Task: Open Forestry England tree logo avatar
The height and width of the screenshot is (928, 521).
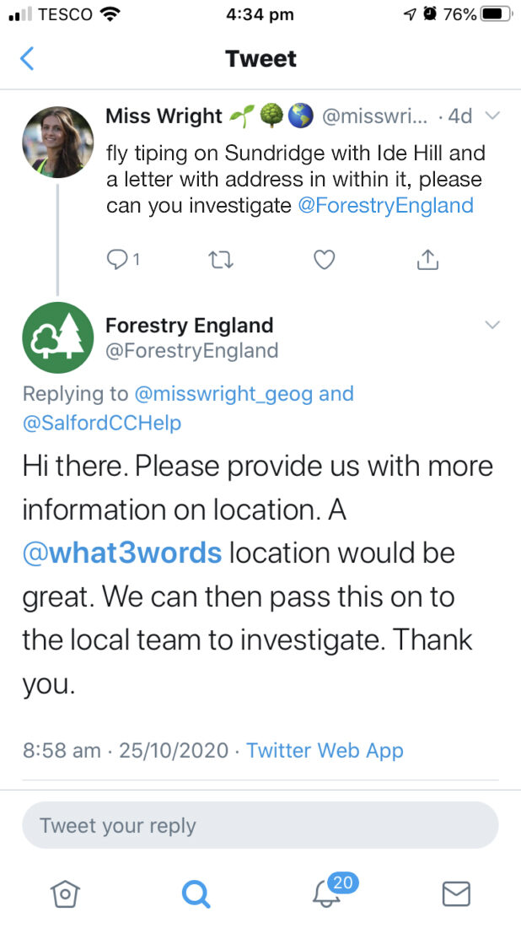Action: [x=58, y=338]
